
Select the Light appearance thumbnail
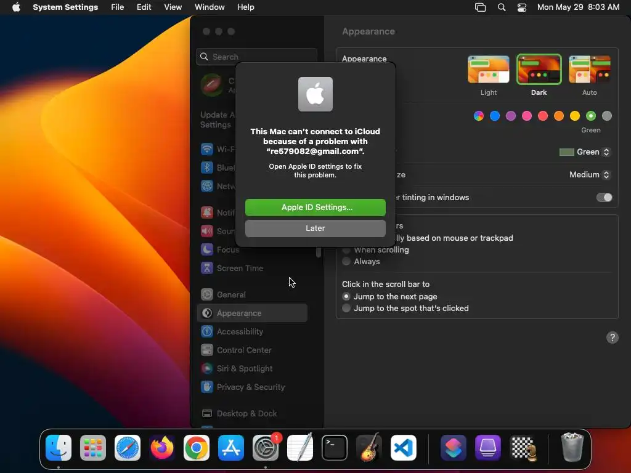[x=489, y=70]
